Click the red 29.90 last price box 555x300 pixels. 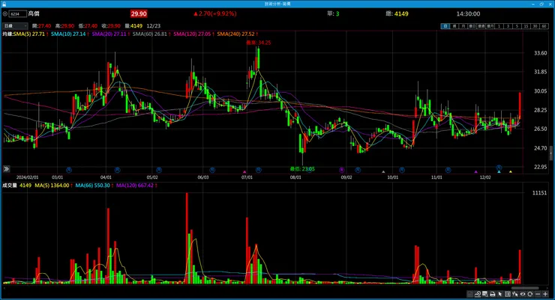click(139, 13)
